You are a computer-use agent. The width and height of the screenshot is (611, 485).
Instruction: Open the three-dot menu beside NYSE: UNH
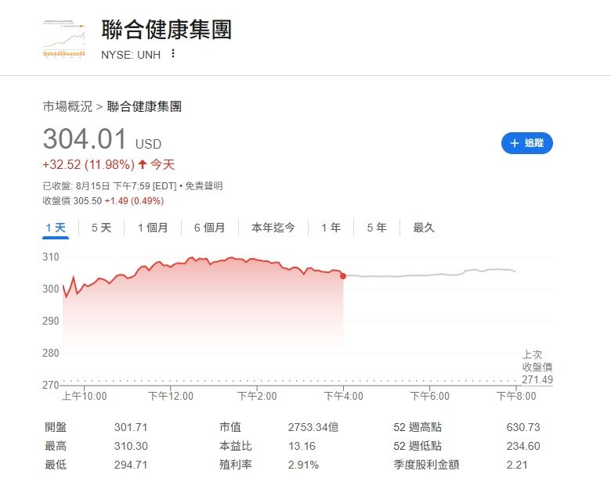pos(173,54)
